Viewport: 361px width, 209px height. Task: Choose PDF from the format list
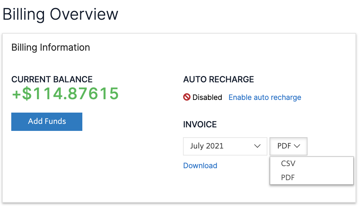pyautogui.click(x=311, y=177)
